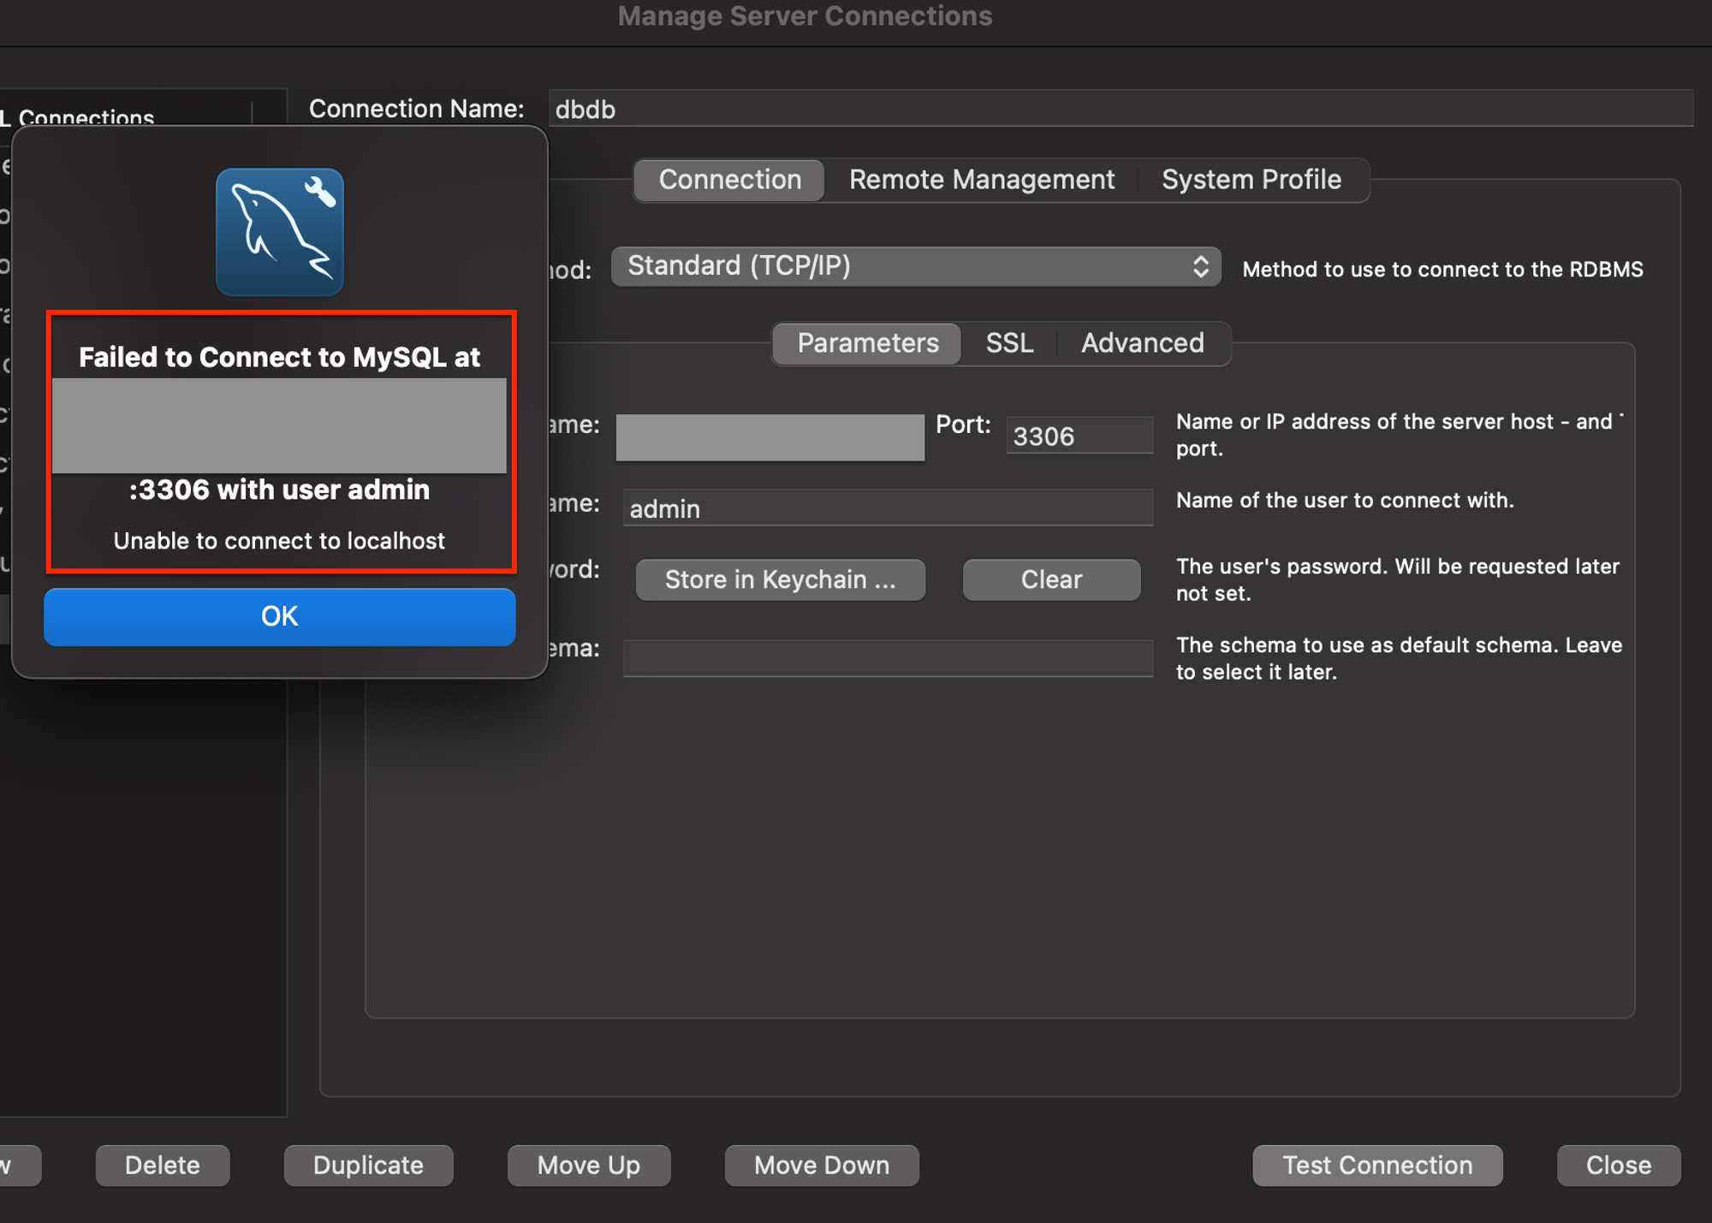
Task: Open the SSL parameters tab
Action: coord(1009,343)
